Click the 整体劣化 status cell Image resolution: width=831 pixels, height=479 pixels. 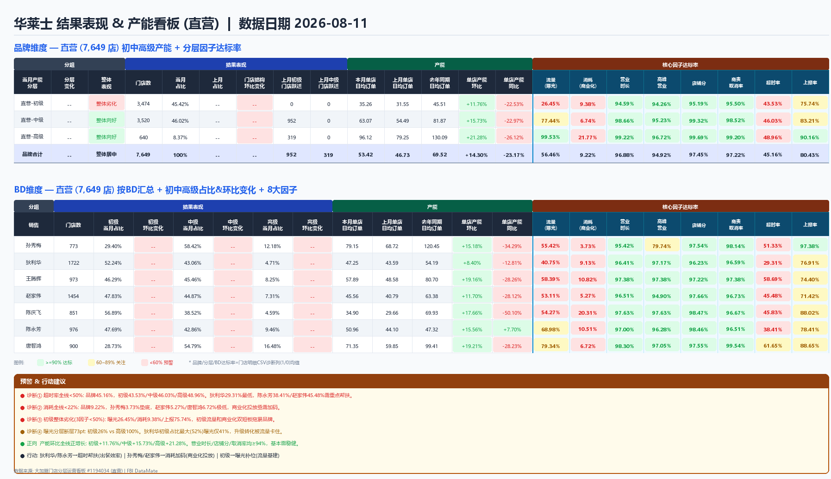pos(106,104)
